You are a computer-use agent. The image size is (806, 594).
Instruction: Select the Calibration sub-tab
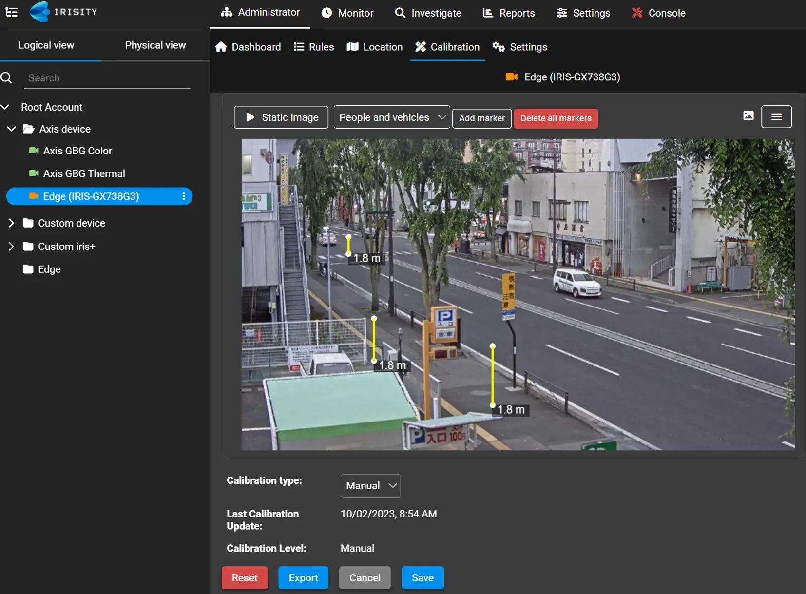(447, 47)
